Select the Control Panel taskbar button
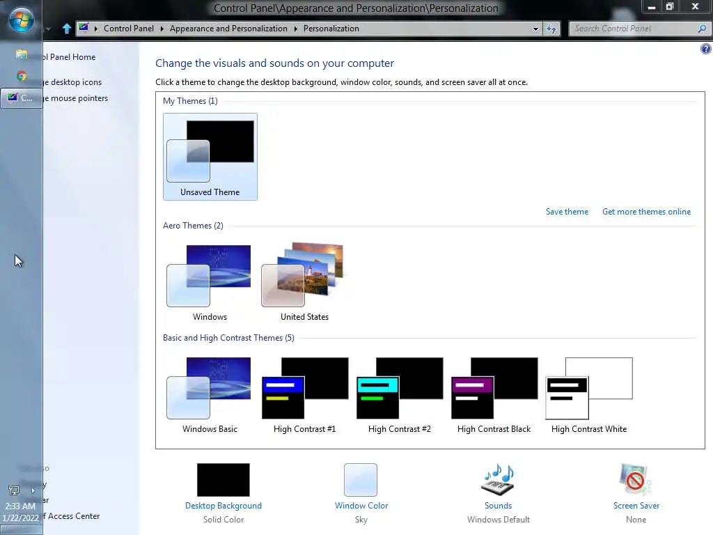The height and width of the screenshot is (535, 713). point(22,98)
